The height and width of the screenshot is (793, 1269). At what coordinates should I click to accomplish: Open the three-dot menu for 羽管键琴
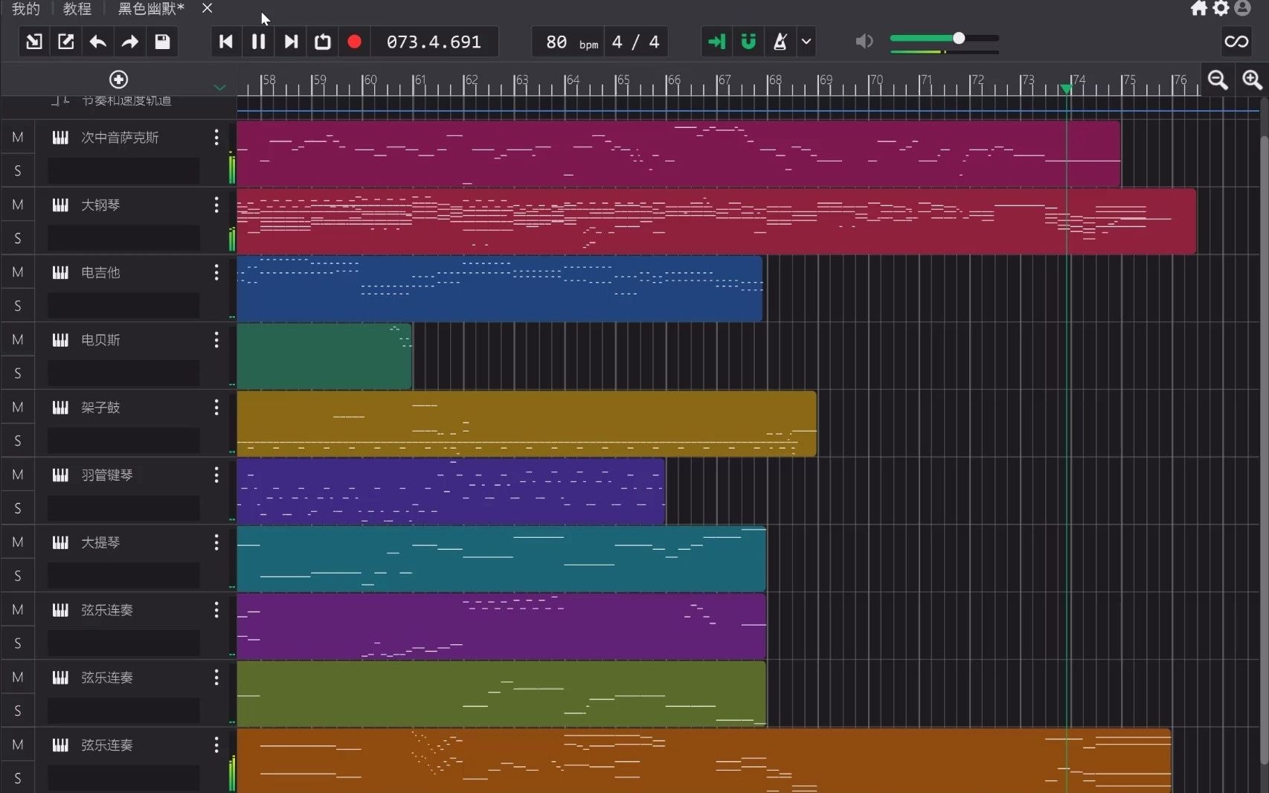click(216, 475)
